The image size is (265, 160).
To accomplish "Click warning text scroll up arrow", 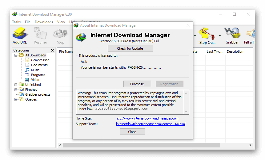I will pos(186,93).
